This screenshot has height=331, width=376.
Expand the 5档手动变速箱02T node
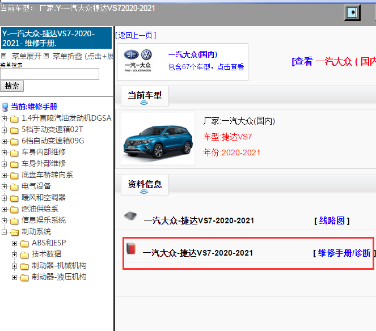pos(4,130)
